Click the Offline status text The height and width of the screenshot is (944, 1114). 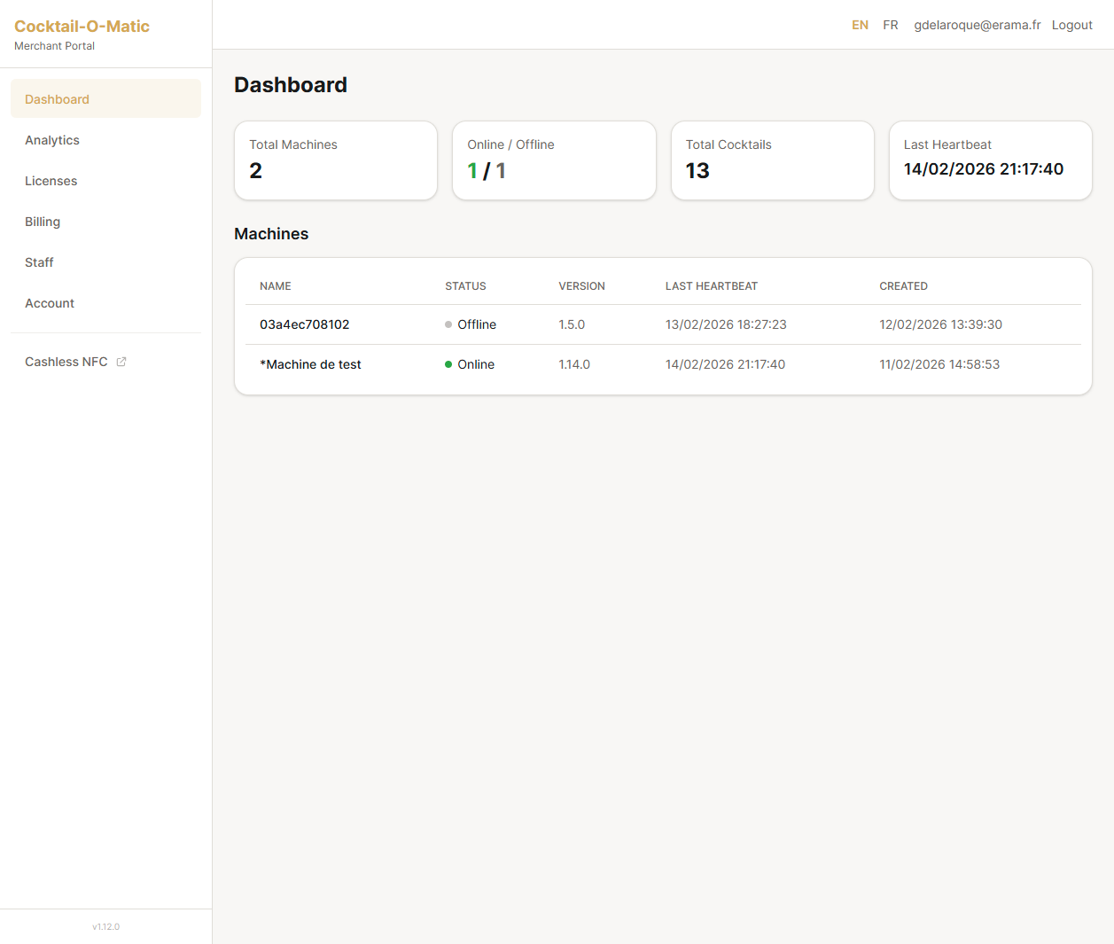tap(477, 324)
